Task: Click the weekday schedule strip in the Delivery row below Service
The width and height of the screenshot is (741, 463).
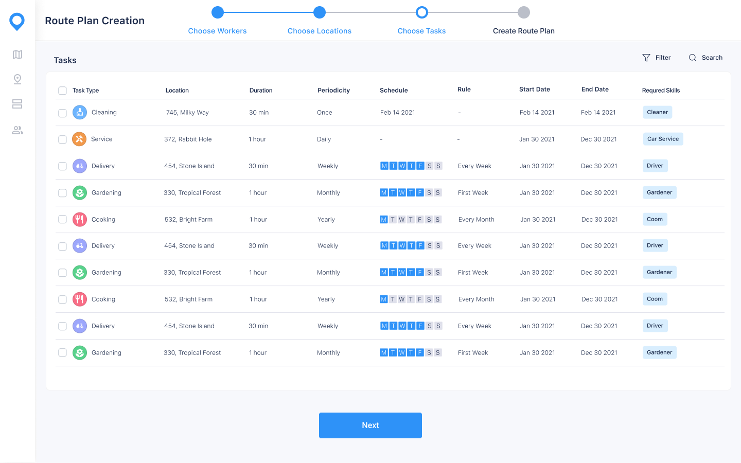Action: pyautogui.click(x=411, y=166)
